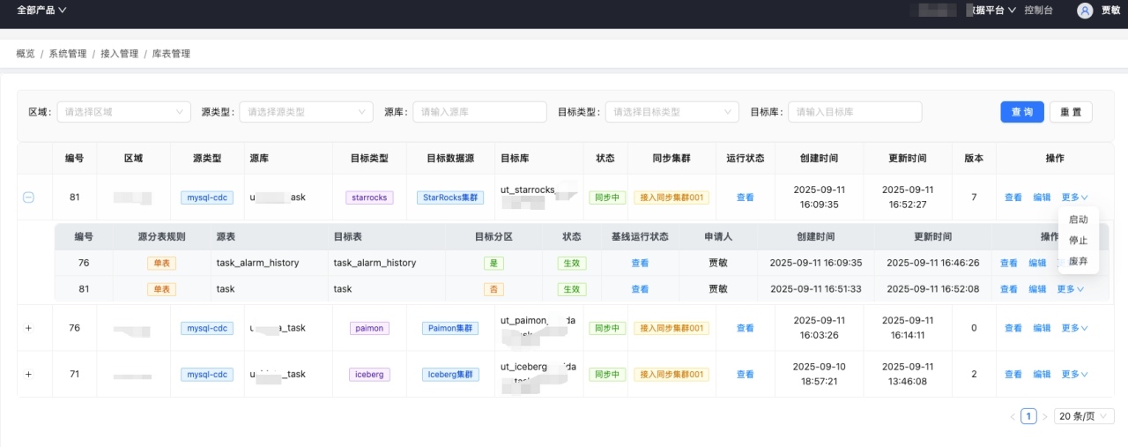Select 停止 from the 更多 menu
The image size is (1128, 447).
[x=1078, y=241]
